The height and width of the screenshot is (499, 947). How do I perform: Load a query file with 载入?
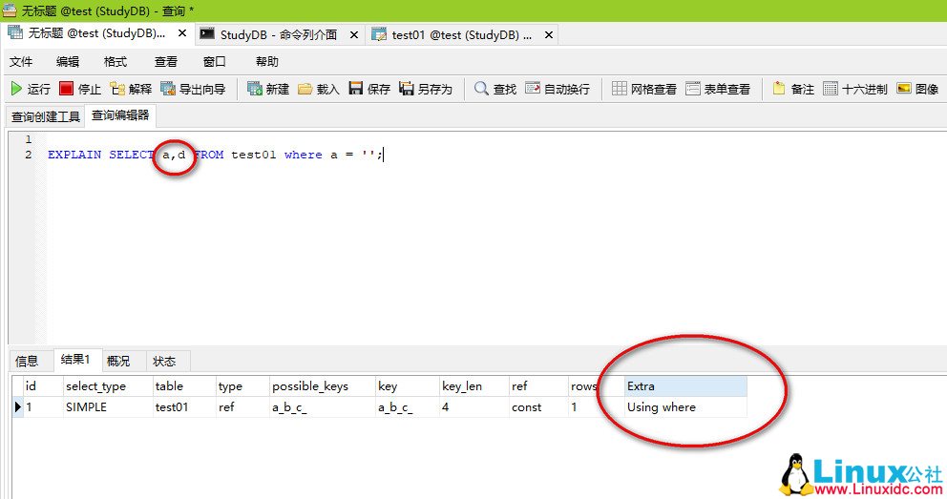point(319,90)
